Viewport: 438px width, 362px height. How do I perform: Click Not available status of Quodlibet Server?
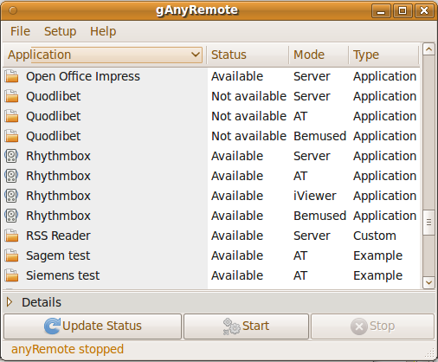[248, 96]
